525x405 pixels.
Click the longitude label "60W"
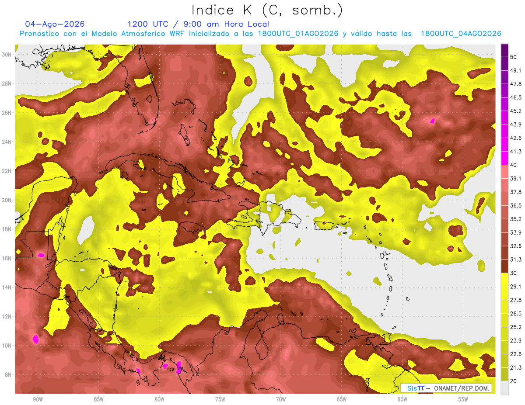coord(402,399)
